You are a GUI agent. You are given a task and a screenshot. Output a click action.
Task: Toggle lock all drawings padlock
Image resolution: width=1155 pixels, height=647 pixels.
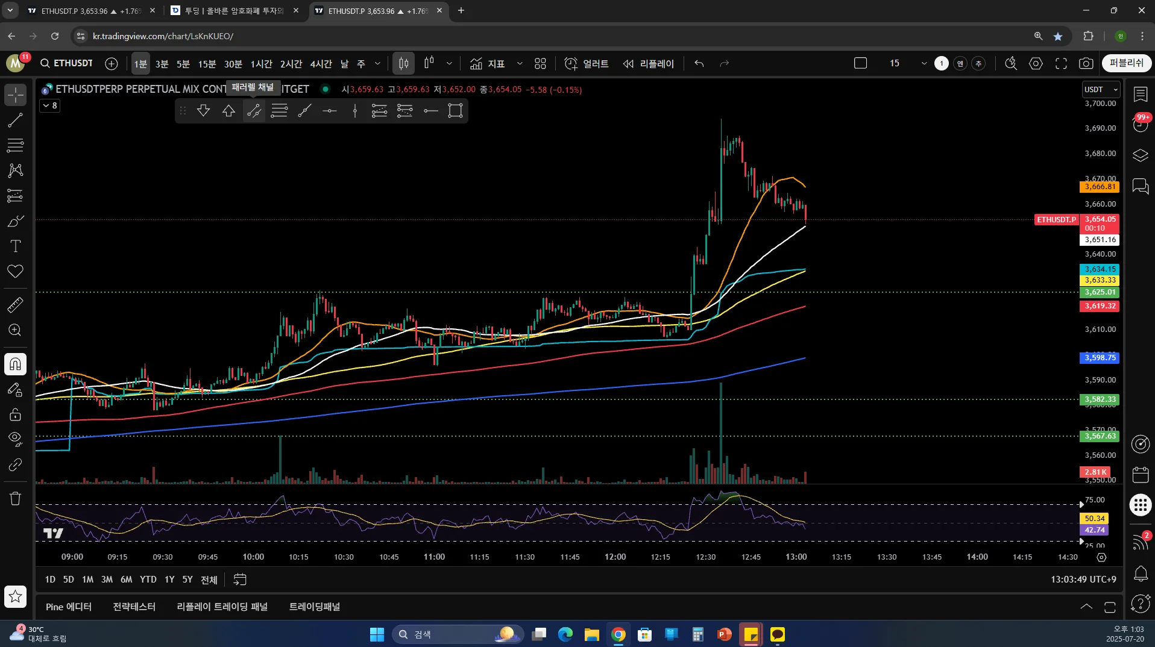point(15,414)
